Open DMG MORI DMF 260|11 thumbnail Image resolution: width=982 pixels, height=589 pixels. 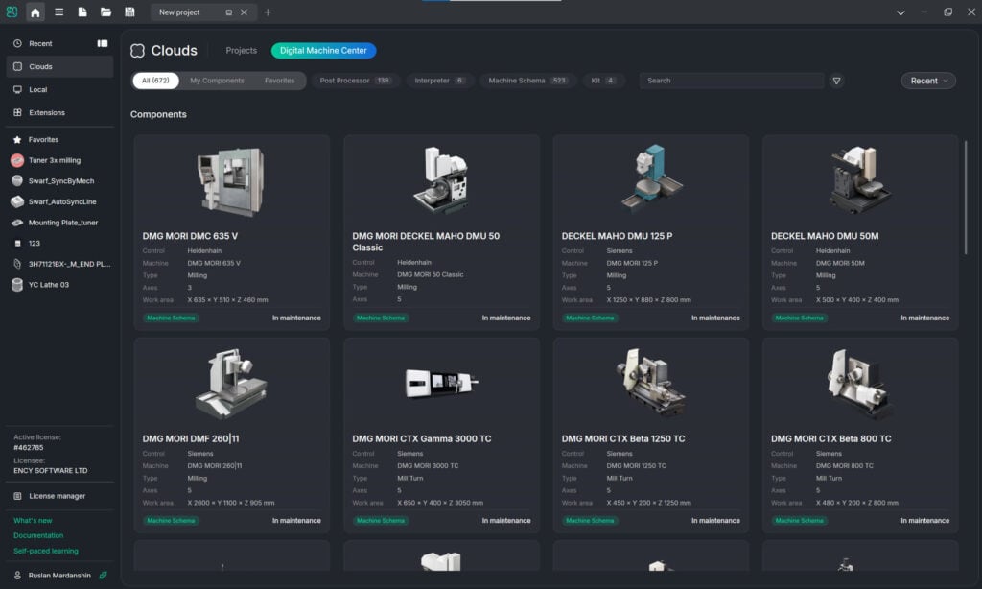pos(231,384)
